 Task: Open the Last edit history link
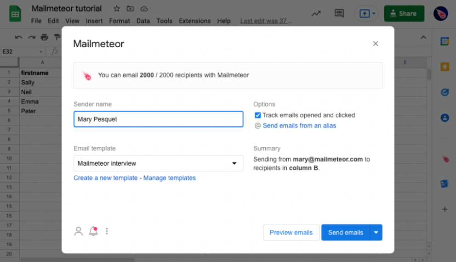pyautogui.click(x=266, y=21)
